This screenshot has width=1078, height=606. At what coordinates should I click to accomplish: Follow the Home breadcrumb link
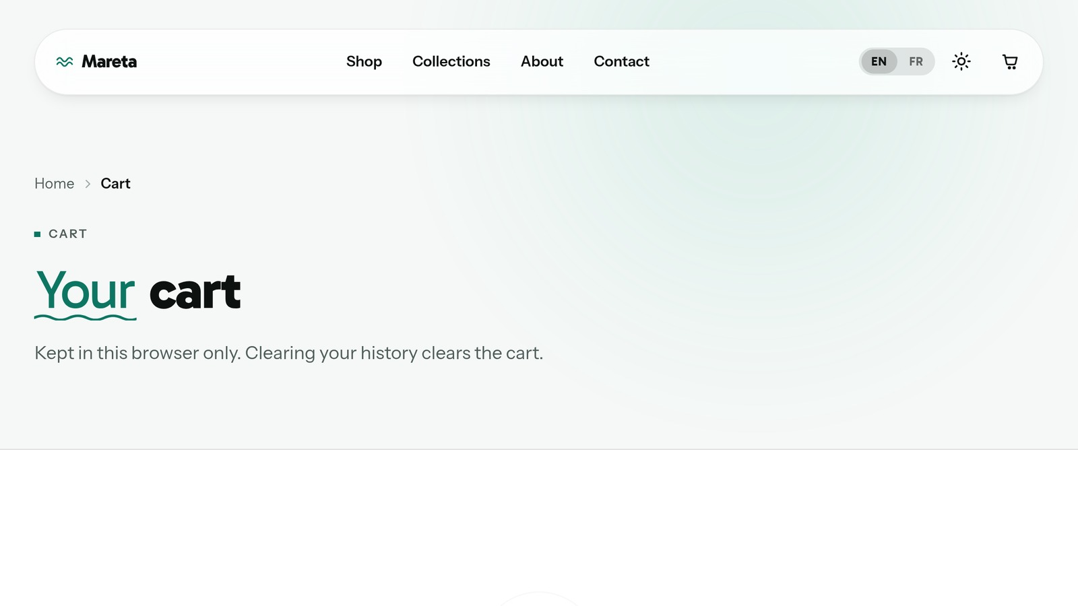[x=55, y=184]
